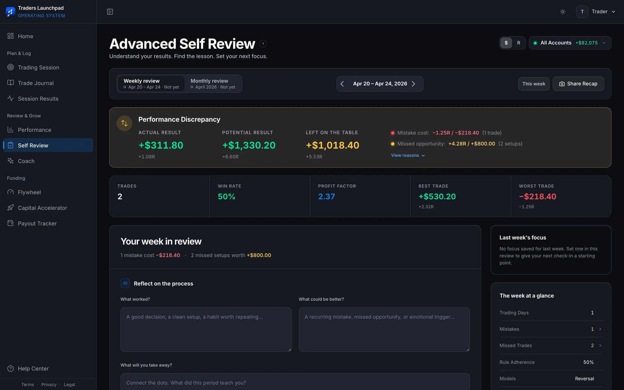
Task: Click the Profit Factor 2.37 value
Action: pos(326,197)
